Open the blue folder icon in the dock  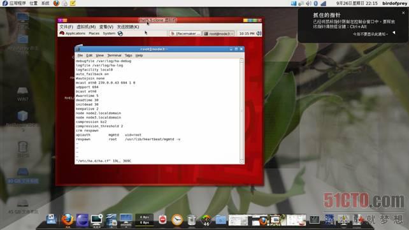220,220
